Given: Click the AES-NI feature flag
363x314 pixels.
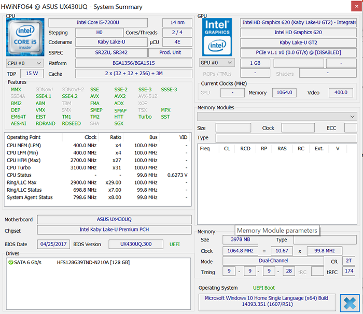Looking at the screenshot, I should point(19,123).
